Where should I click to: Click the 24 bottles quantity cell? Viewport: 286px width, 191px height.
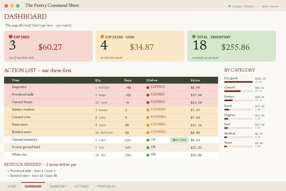(104, 133)
